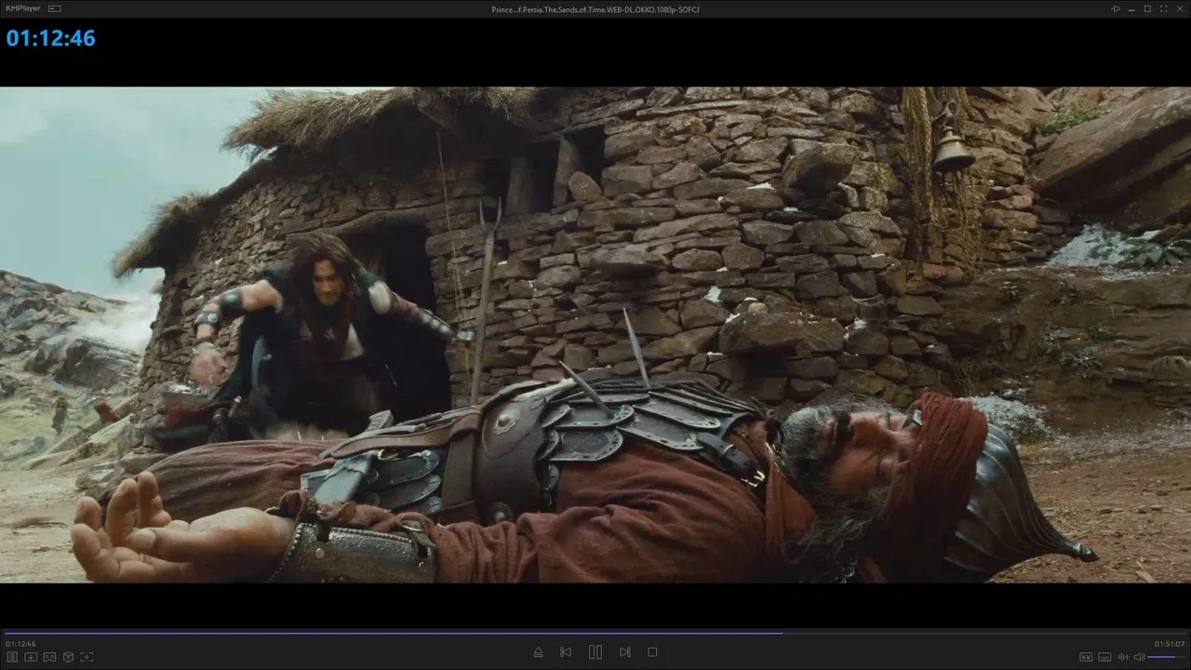Viewport: 1191px width, 670px height.
Task: Click the eject/open file button
Action: 538,652
